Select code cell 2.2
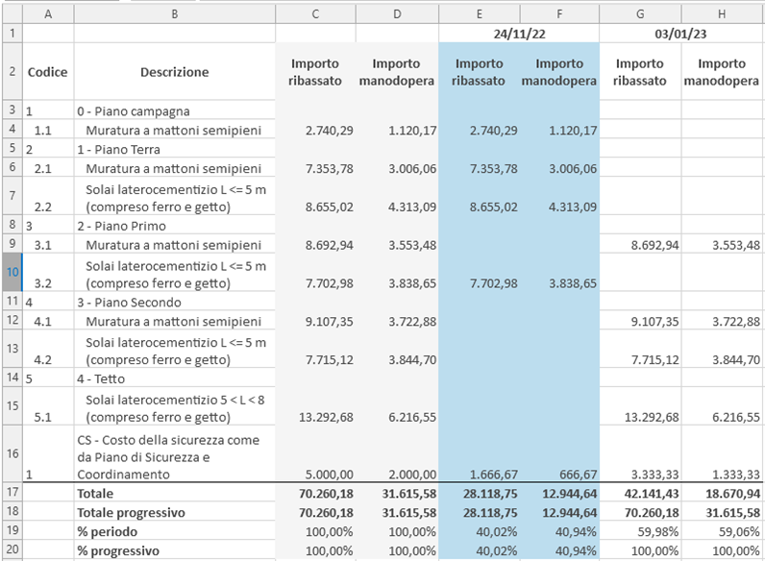Image resolution: width=765 pixels, height=561 pixels. click(48, 196)
